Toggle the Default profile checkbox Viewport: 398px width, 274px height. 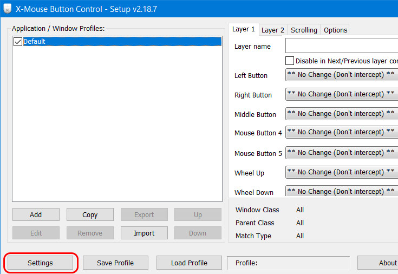(18, 42)
